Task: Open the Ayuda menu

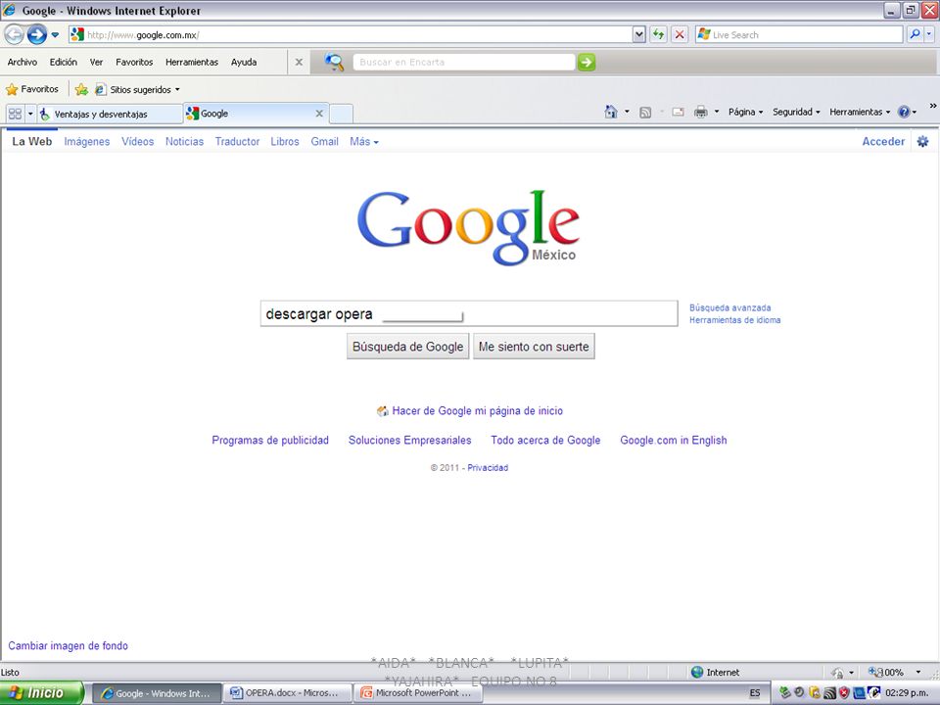Action: tap(244, 62)
